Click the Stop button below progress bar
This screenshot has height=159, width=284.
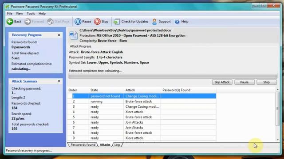click(266, 82)
